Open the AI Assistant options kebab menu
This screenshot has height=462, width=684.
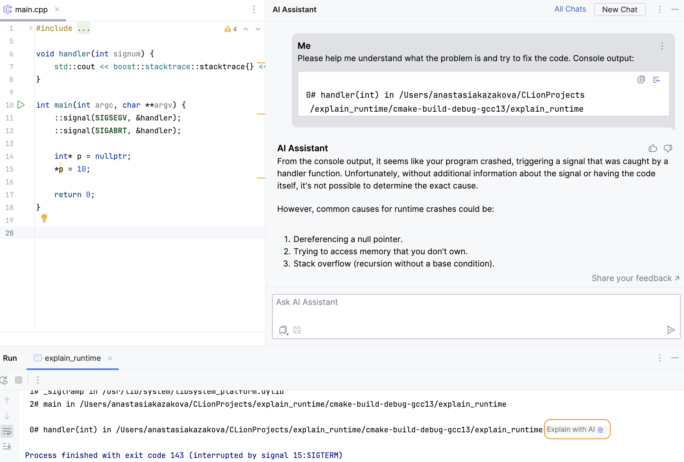coord(660,9)
